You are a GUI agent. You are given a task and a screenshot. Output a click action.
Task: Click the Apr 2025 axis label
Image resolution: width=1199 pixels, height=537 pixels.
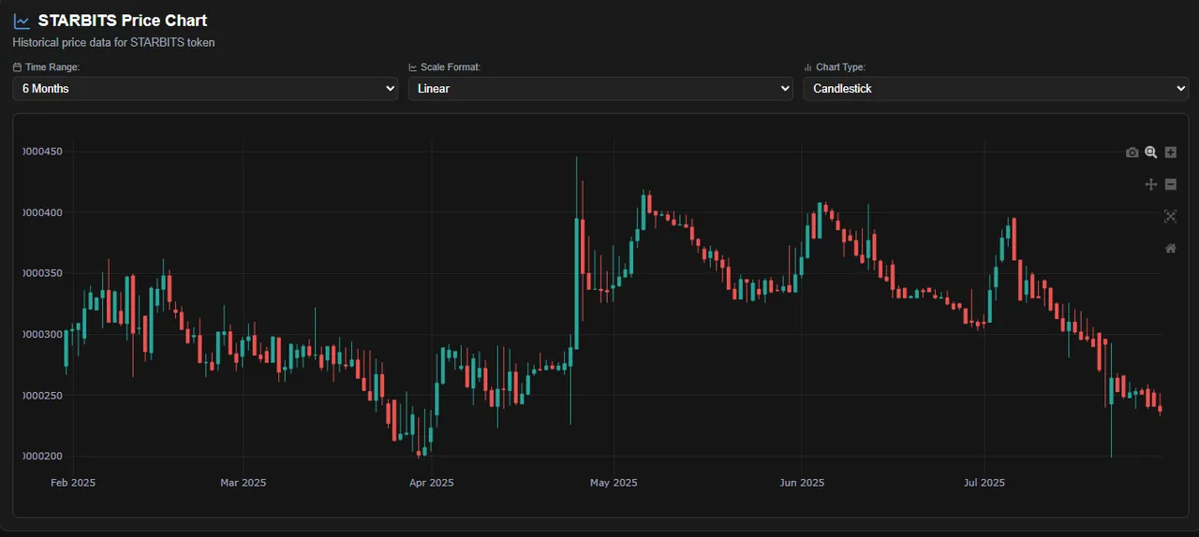432,483
